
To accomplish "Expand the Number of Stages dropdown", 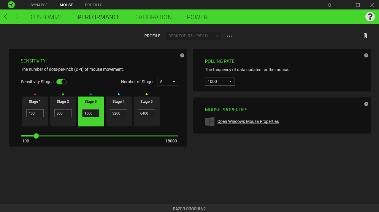I will pos(168,82).
